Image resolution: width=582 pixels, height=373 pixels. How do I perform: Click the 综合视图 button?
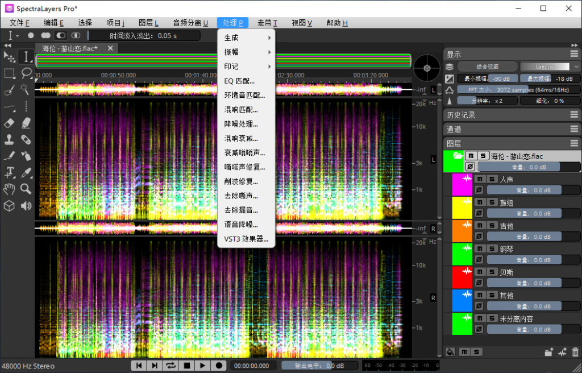487,67
